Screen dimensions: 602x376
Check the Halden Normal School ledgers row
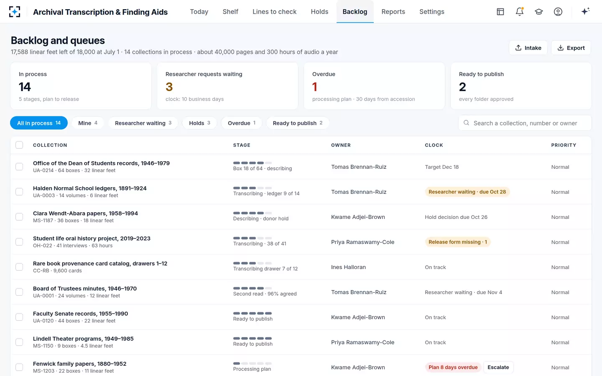pos(19,192)
